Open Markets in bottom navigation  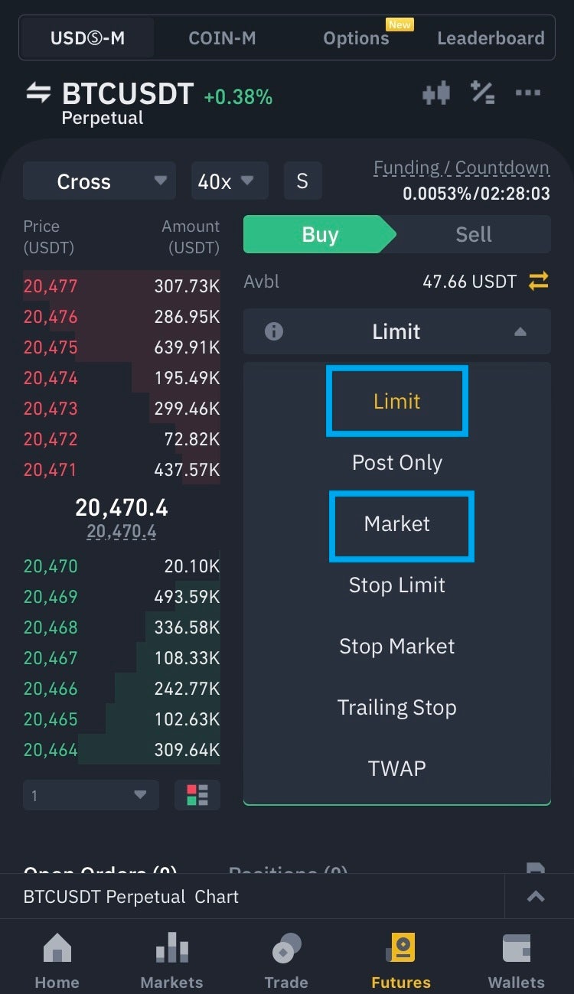pos(171,960)
